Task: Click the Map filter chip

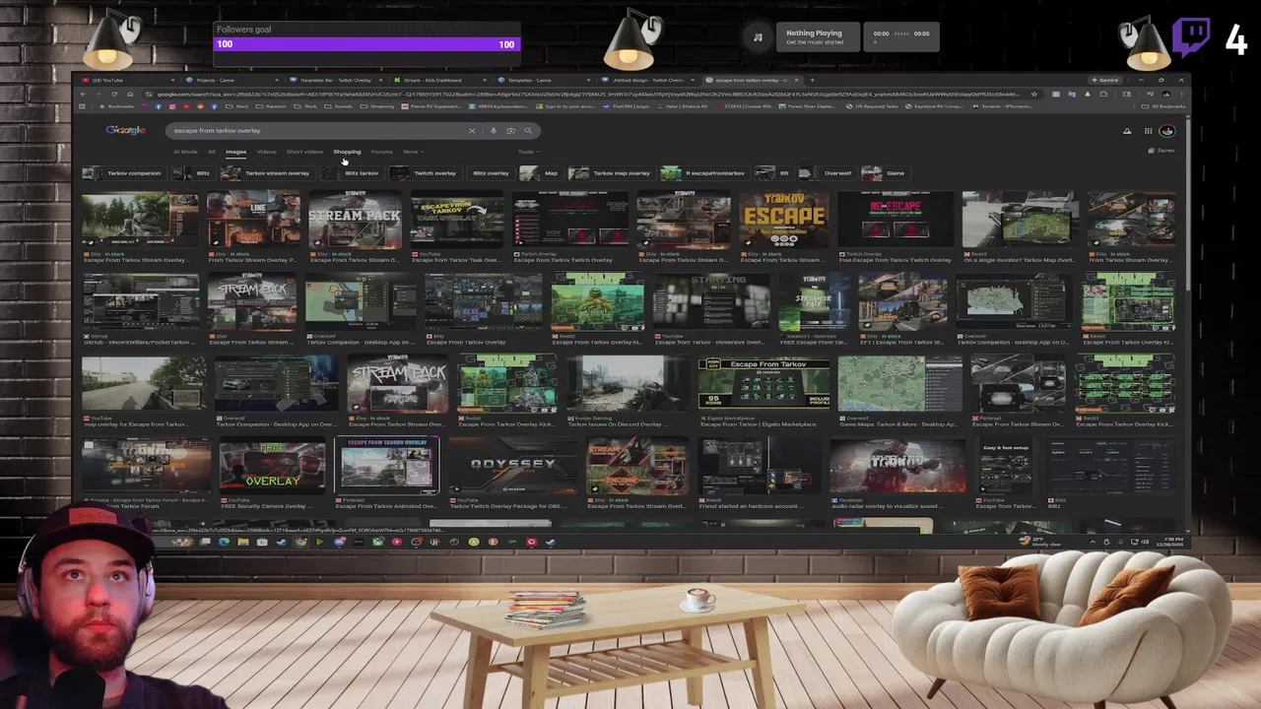Action: [x=541, y=173]
